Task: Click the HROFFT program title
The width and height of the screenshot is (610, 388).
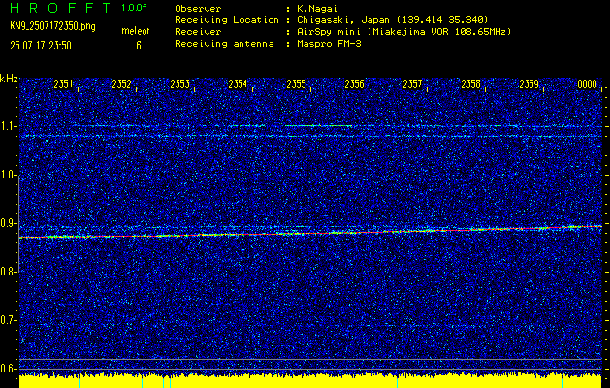Action: tap(61, 8)
